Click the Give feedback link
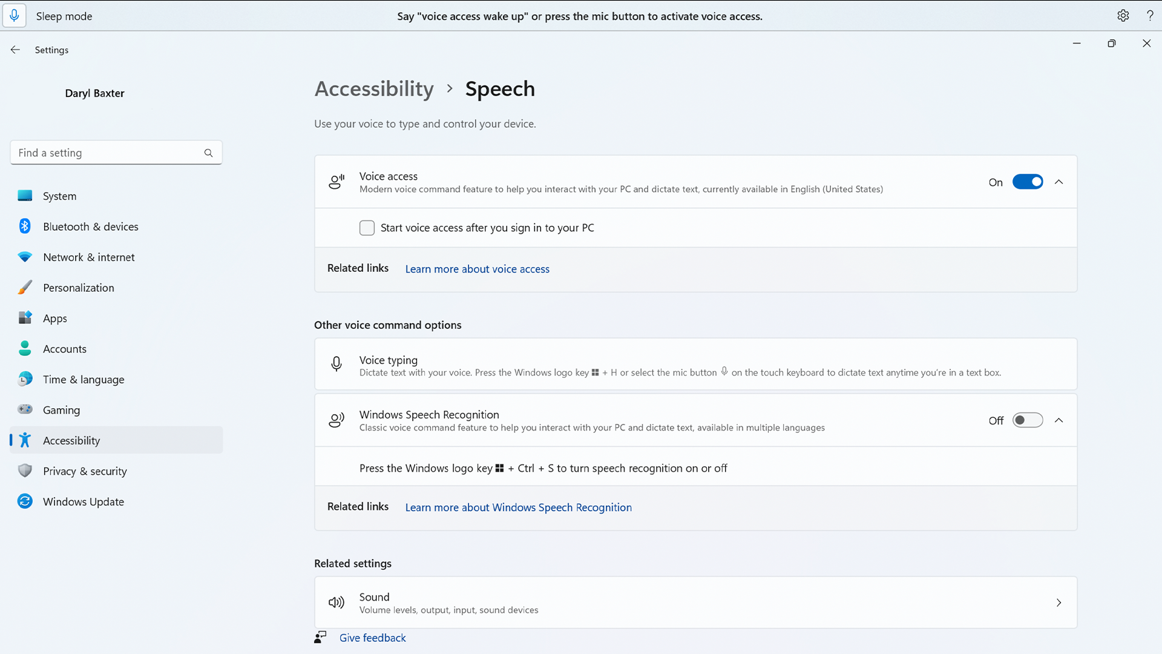Viewport: 1162px width, 654px height. [x=372, y=638]
